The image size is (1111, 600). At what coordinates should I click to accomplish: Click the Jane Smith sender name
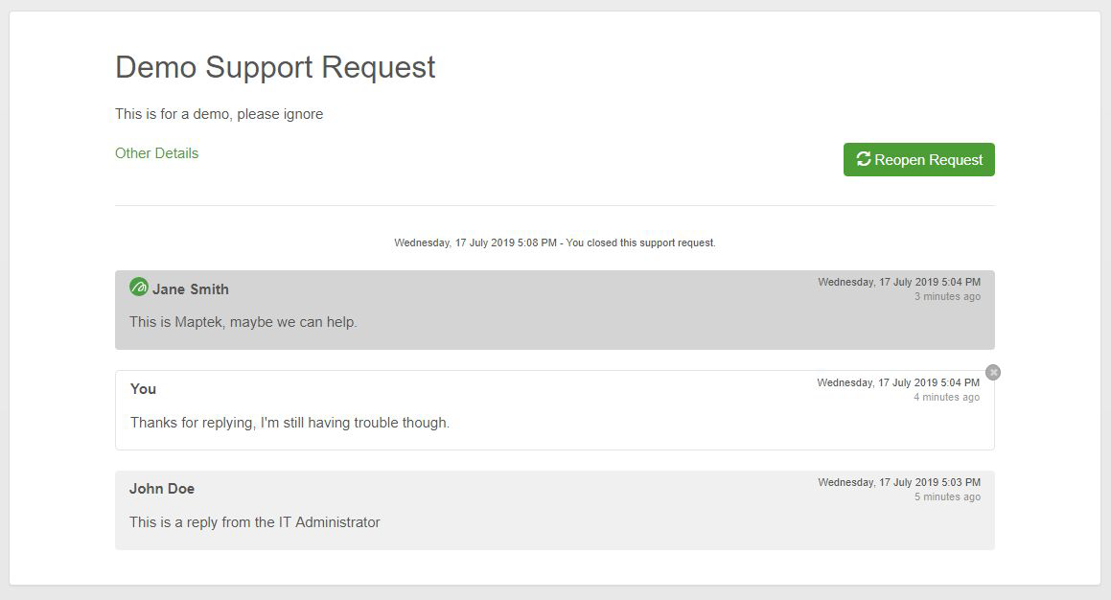click(190, 289)
